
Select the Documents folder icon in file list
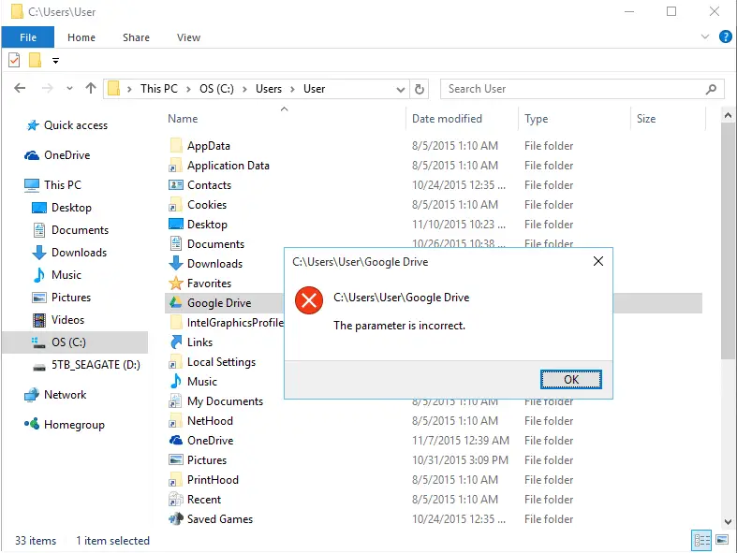176,244
